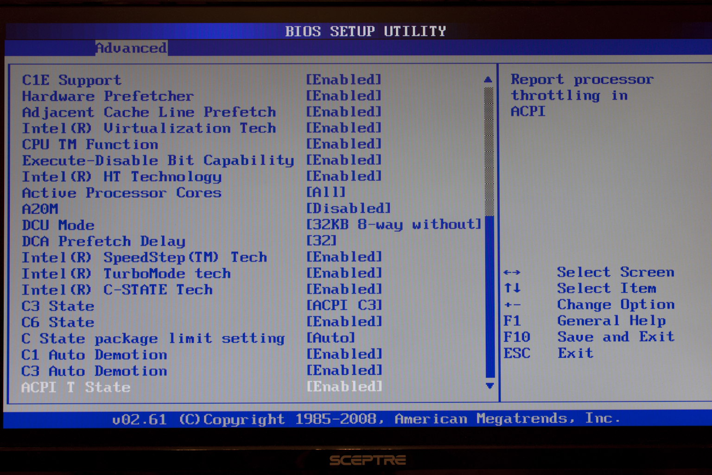Open C3 State [ACPI C3] options
The height and width of the screenshot is (475, 712).
(x=344, y=306)
